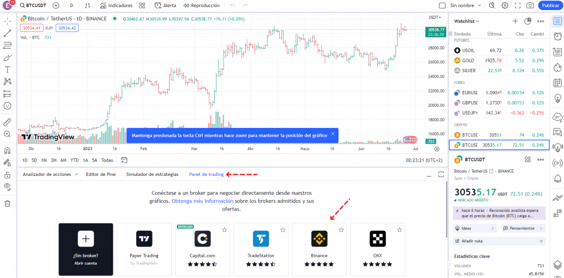Open the Watchlist three-dot menu
This screenshot has height=278, width=564.
point(540,22)
